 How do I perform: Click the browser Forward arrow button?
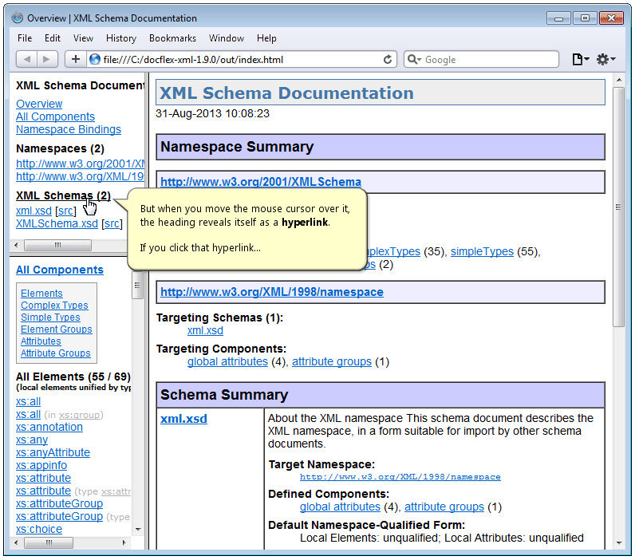47,59
